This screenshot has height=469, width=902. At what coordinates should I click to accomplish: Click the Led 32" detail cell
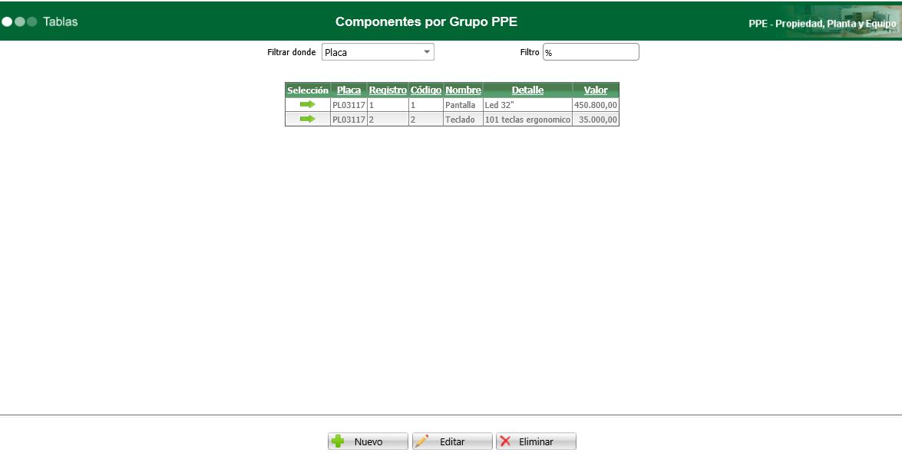pyautogui.click(x=527, y=105)
